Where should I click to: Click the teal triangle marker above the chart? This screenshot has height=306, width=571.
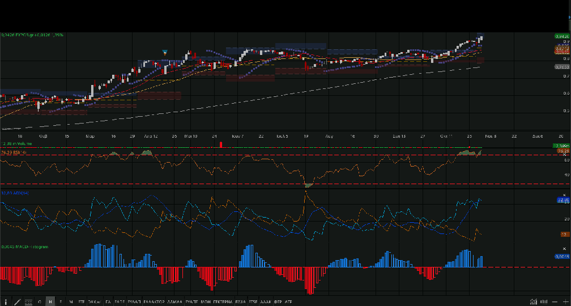[165, 53]
